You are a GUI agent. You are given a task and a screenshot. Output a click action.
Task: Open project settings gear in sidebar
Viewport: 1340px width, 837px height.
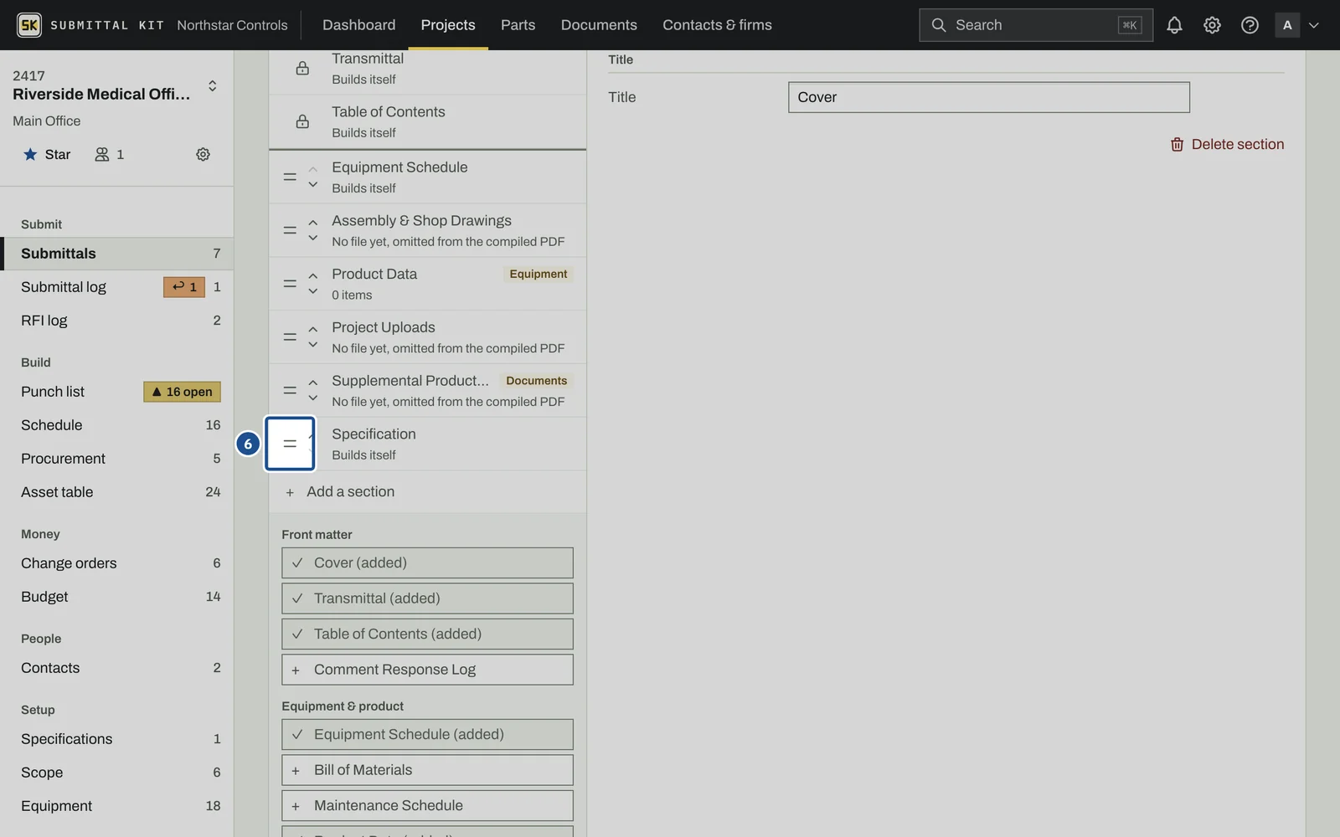tap(203, 154)
